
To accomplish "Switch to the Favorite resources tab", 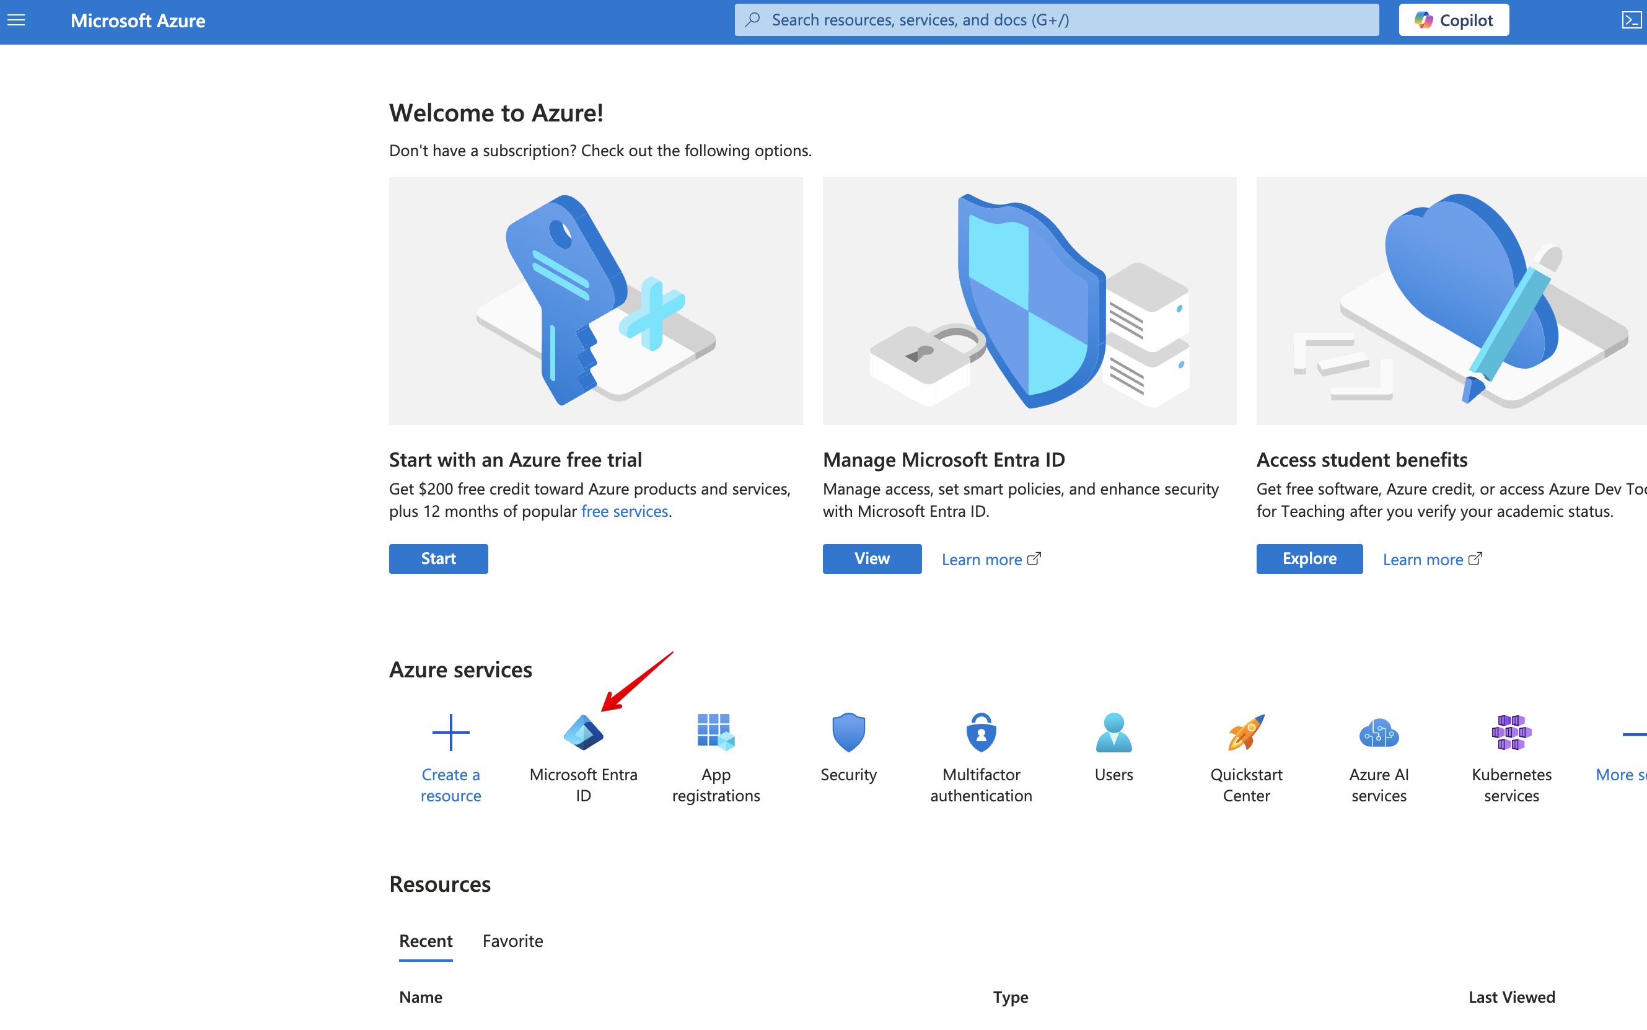I will coord(513,941).
